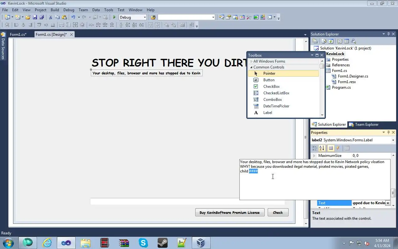
Task: Open the Data Sources side panel
Action: [x=3, y=46]
